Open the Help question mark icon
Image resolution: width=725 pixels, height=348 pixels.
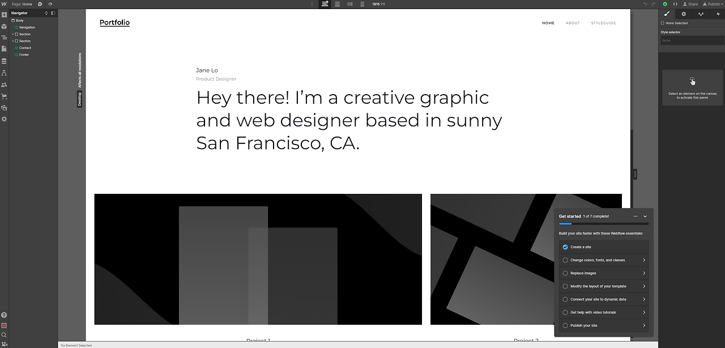4,315
